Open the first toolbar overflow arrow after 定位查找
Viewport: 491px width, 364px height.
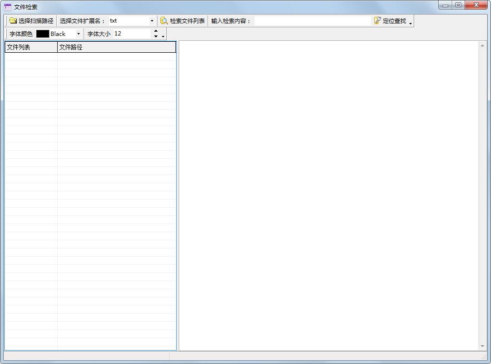pos(411,23)
